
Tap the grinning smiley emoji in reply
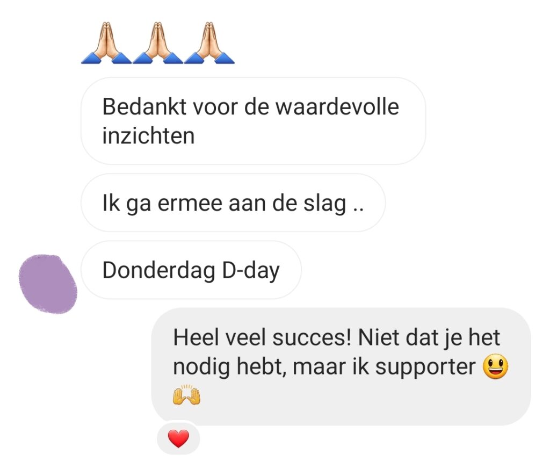[x=495, y=366]
